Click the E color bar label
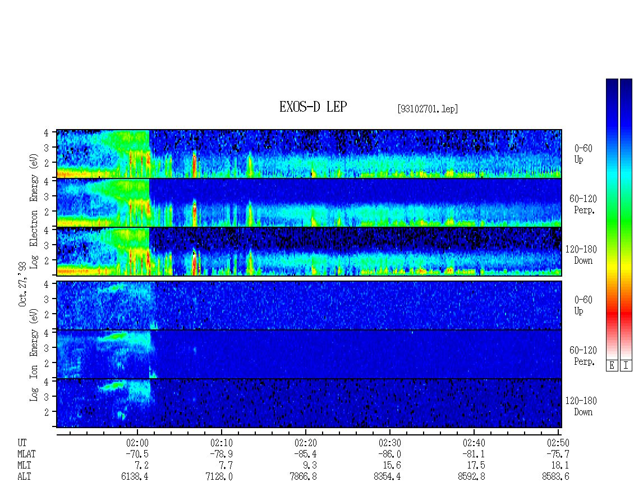 point(612,366)
